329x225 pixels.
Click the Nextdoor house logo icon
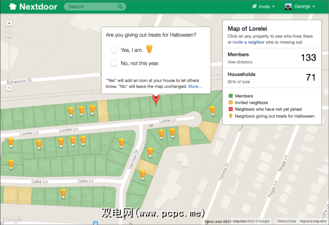(x=13, y=7)
